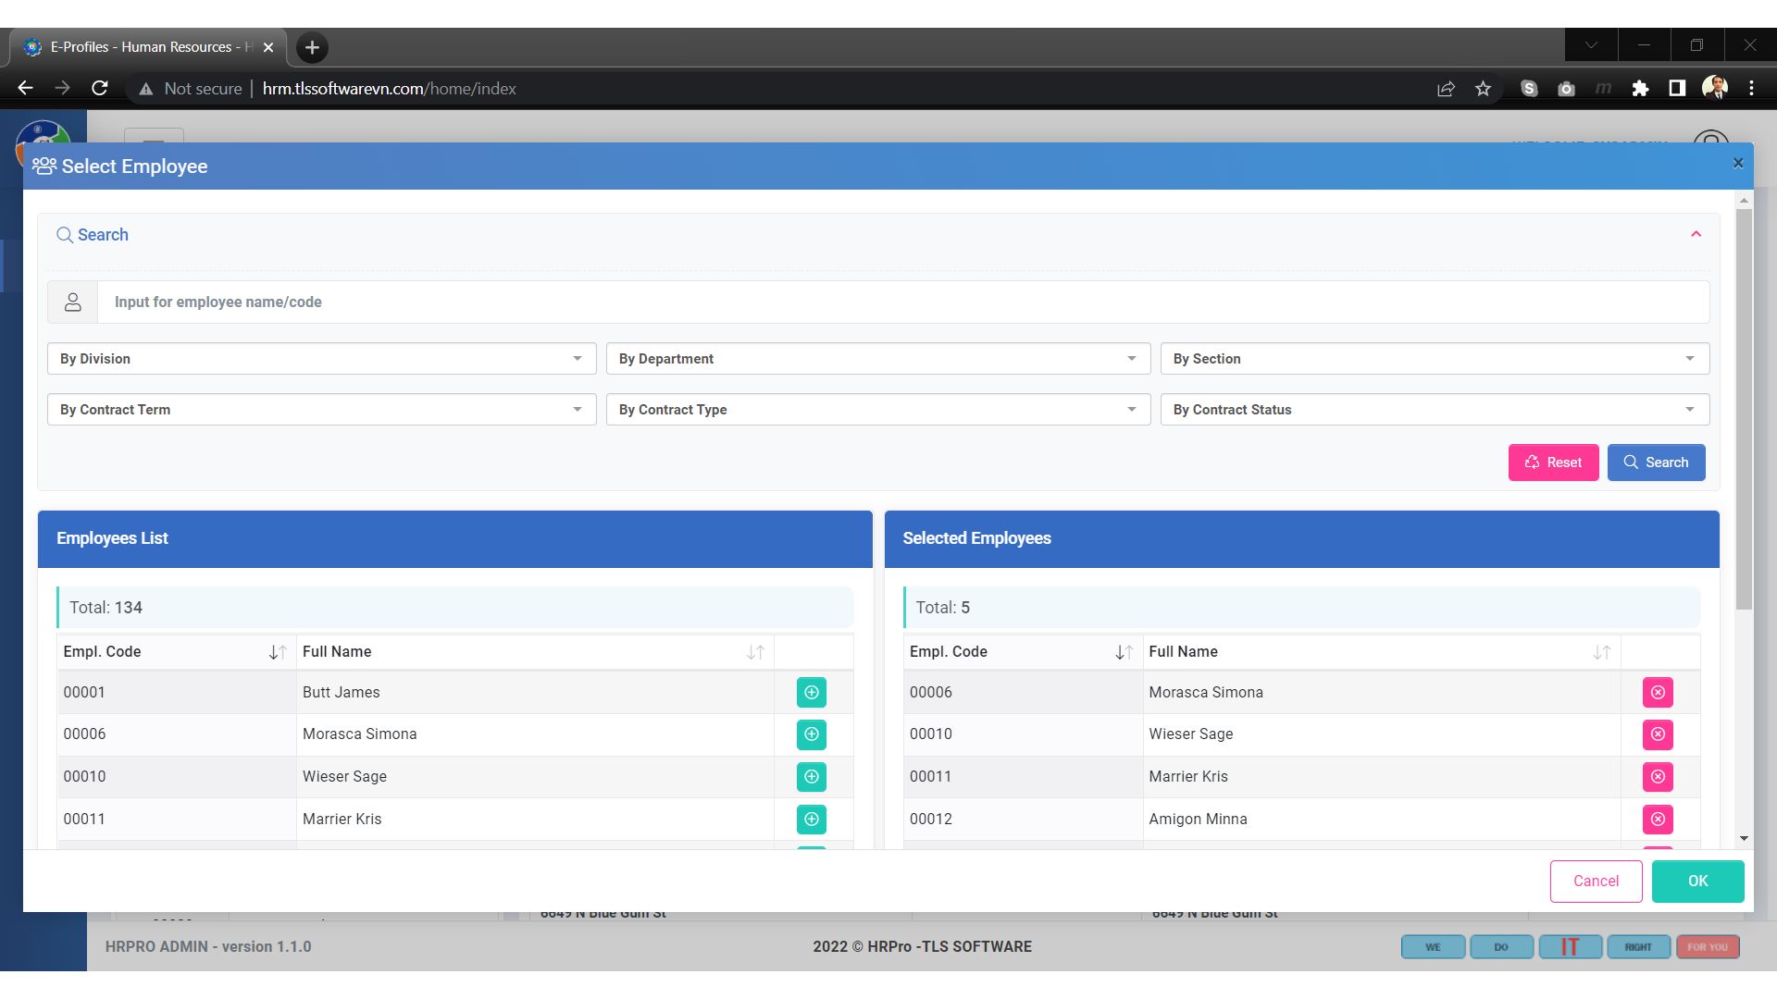Viewport: 1777px width, 999px height.
Task: Remove Wieser Sage from Selected Employees
Action: tap(1658, 734)
